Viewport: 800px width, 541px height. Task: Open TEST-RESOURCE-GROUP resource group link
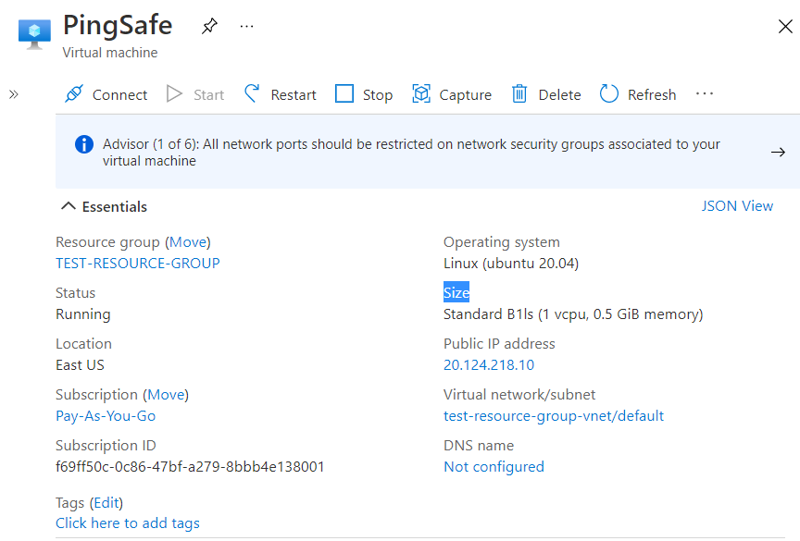click(x=138, y=264)
